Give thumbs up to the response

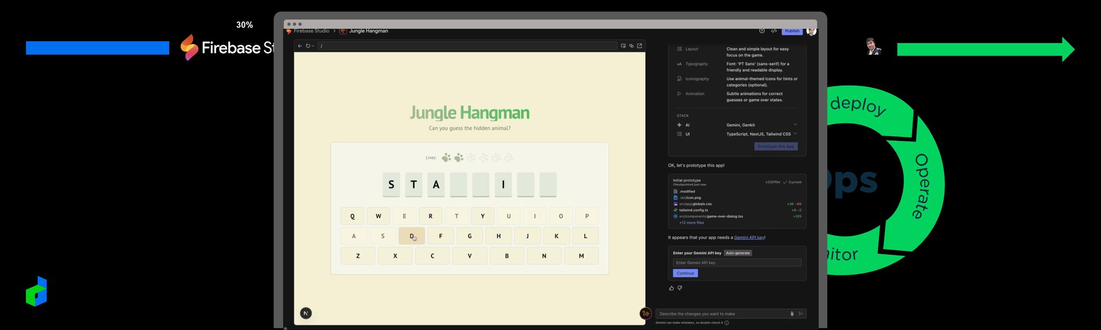coord(671,288)
